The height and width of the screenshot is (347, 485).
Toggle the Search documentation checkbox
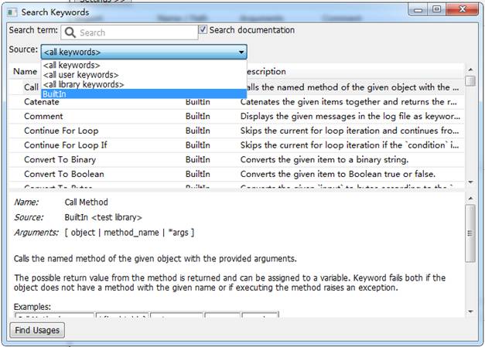pos(203,29)
